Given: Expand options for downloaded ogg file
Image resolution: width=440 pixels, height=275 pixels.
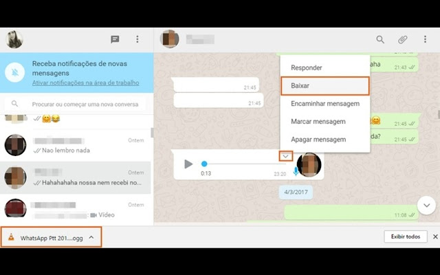Looking at the screenshot, I should pos(91,237).
